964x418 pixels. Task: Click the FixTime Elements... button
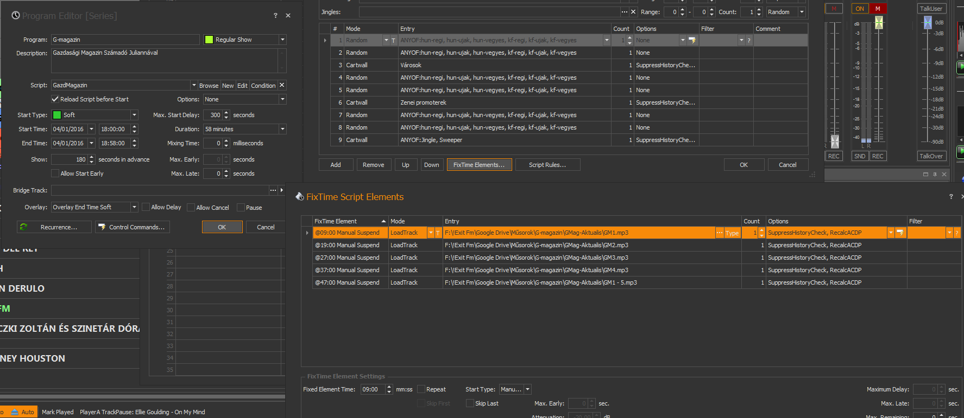coord(479,165)
